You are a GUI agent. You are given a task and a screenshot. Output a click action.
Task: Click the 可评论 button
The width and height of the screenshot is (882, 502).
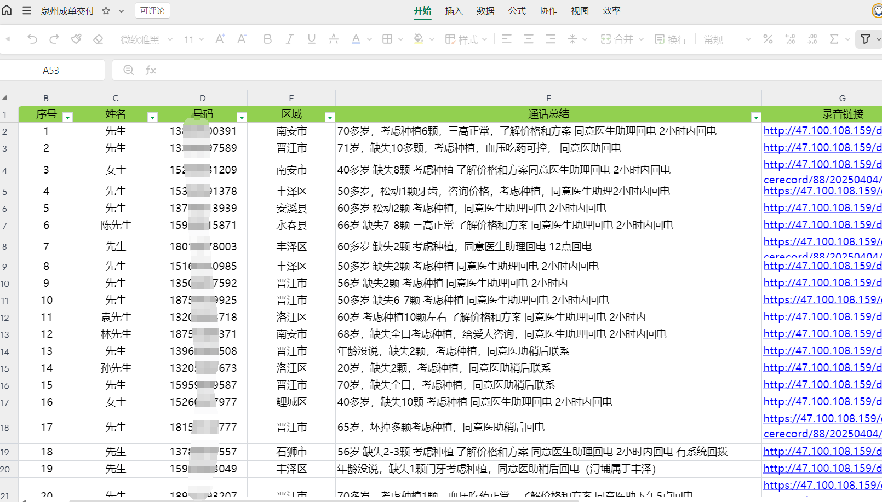pos(152,11)
